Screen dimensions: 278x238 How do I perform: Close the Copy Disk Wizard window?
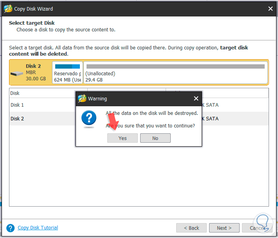pos(270,9)
